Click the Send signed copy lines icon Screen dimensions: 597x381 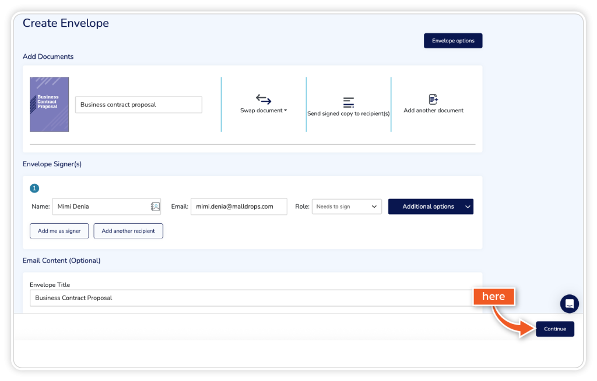click(349, 102)
